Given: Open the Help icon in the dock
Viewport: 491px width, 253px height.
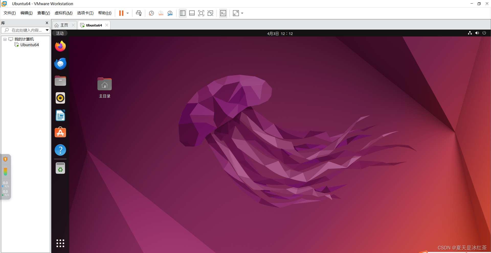Looking at the screenshot, I should point(60,150).
